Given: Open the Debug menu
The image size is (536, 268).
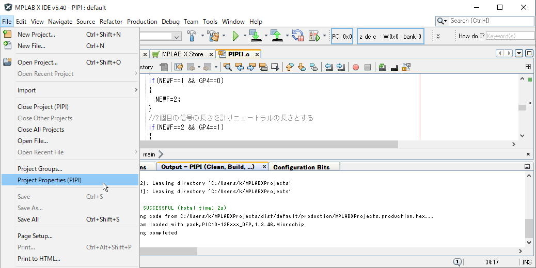Looking at the screenshot, I should click(170, 22).
